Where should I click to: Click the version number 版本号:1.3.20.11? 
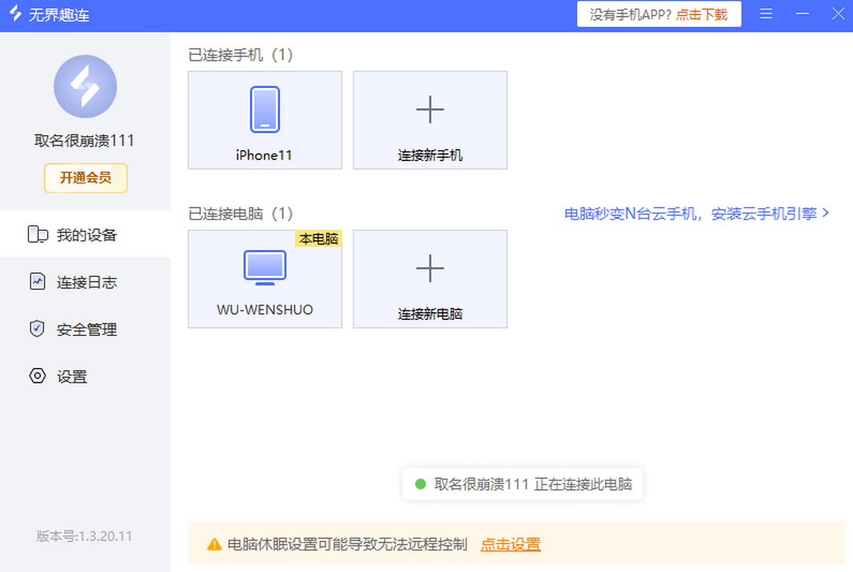[85, 536]
